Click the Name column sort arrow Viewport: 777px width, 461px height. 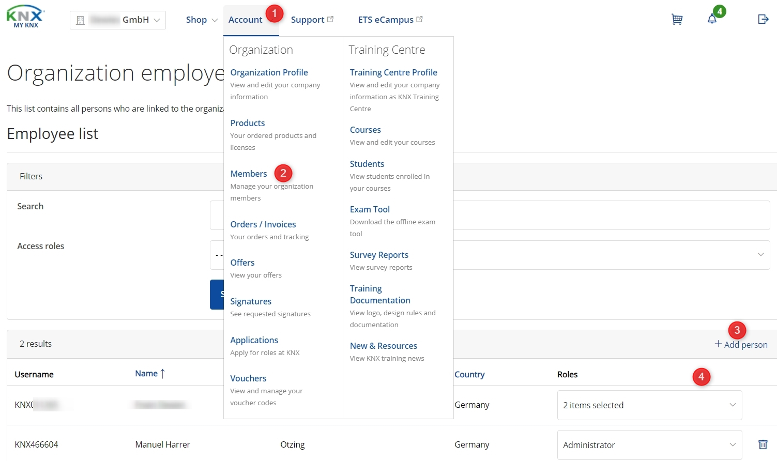coord(163,374)
